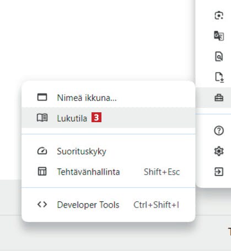
Task: Open Settings via the gear icon
Action: [219, 151]
